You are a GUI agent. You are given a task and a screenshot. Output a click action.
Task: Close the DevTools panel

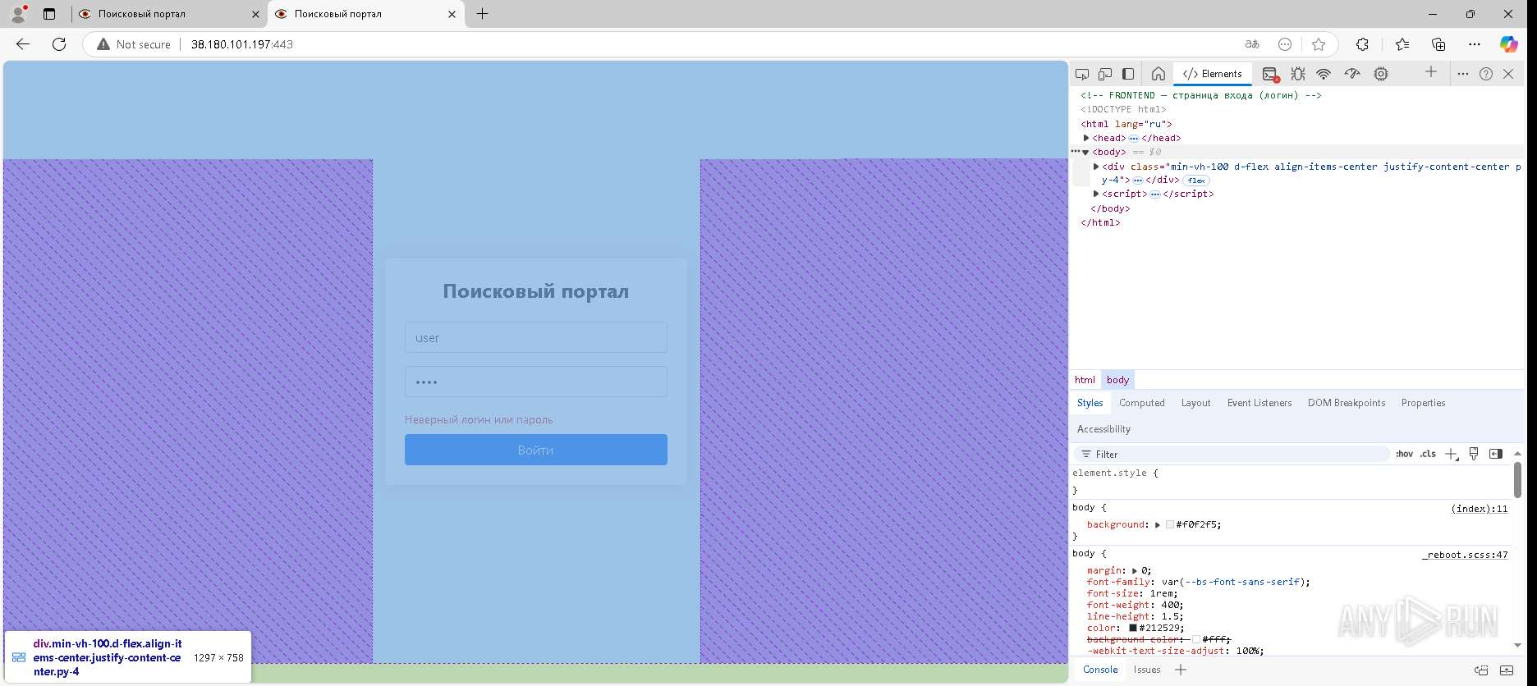pyautogui.click(x=1508, y=74)
